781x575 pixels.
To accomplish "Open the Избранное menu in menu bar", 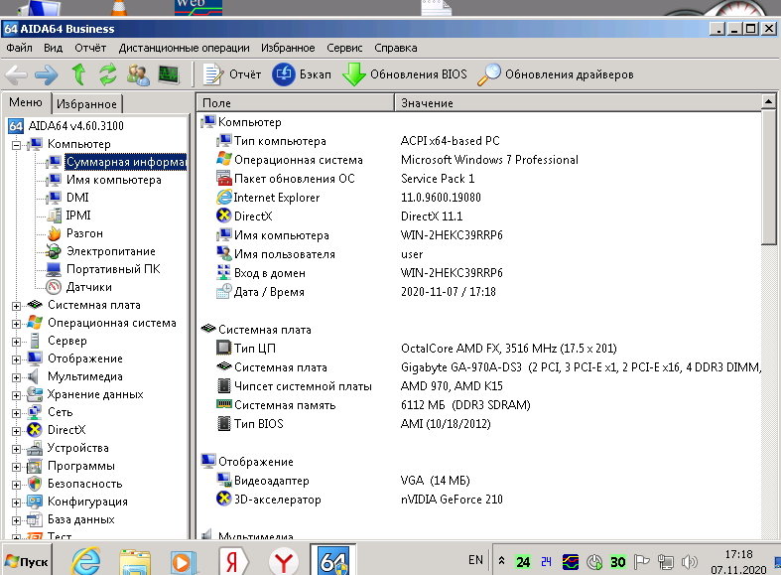I will pyautogui.click(x=288, y=48).
